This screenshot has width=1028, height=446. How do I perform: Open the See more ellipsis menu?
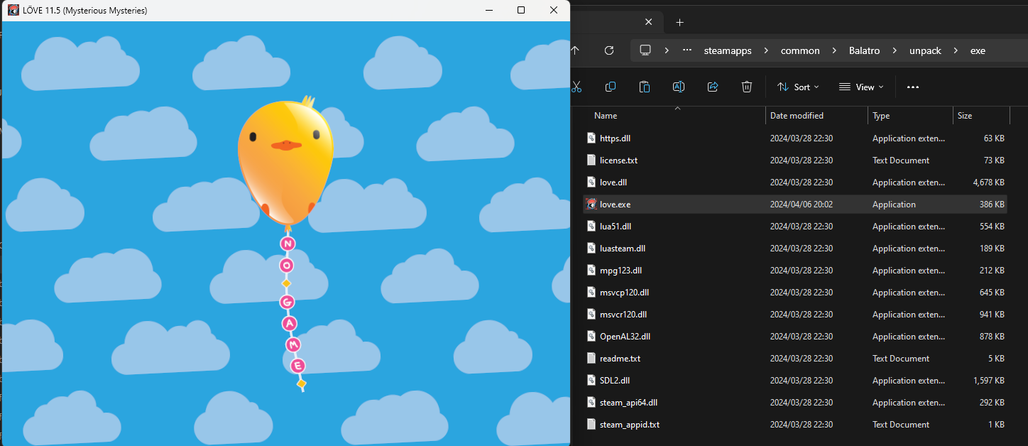click(913, 87)
